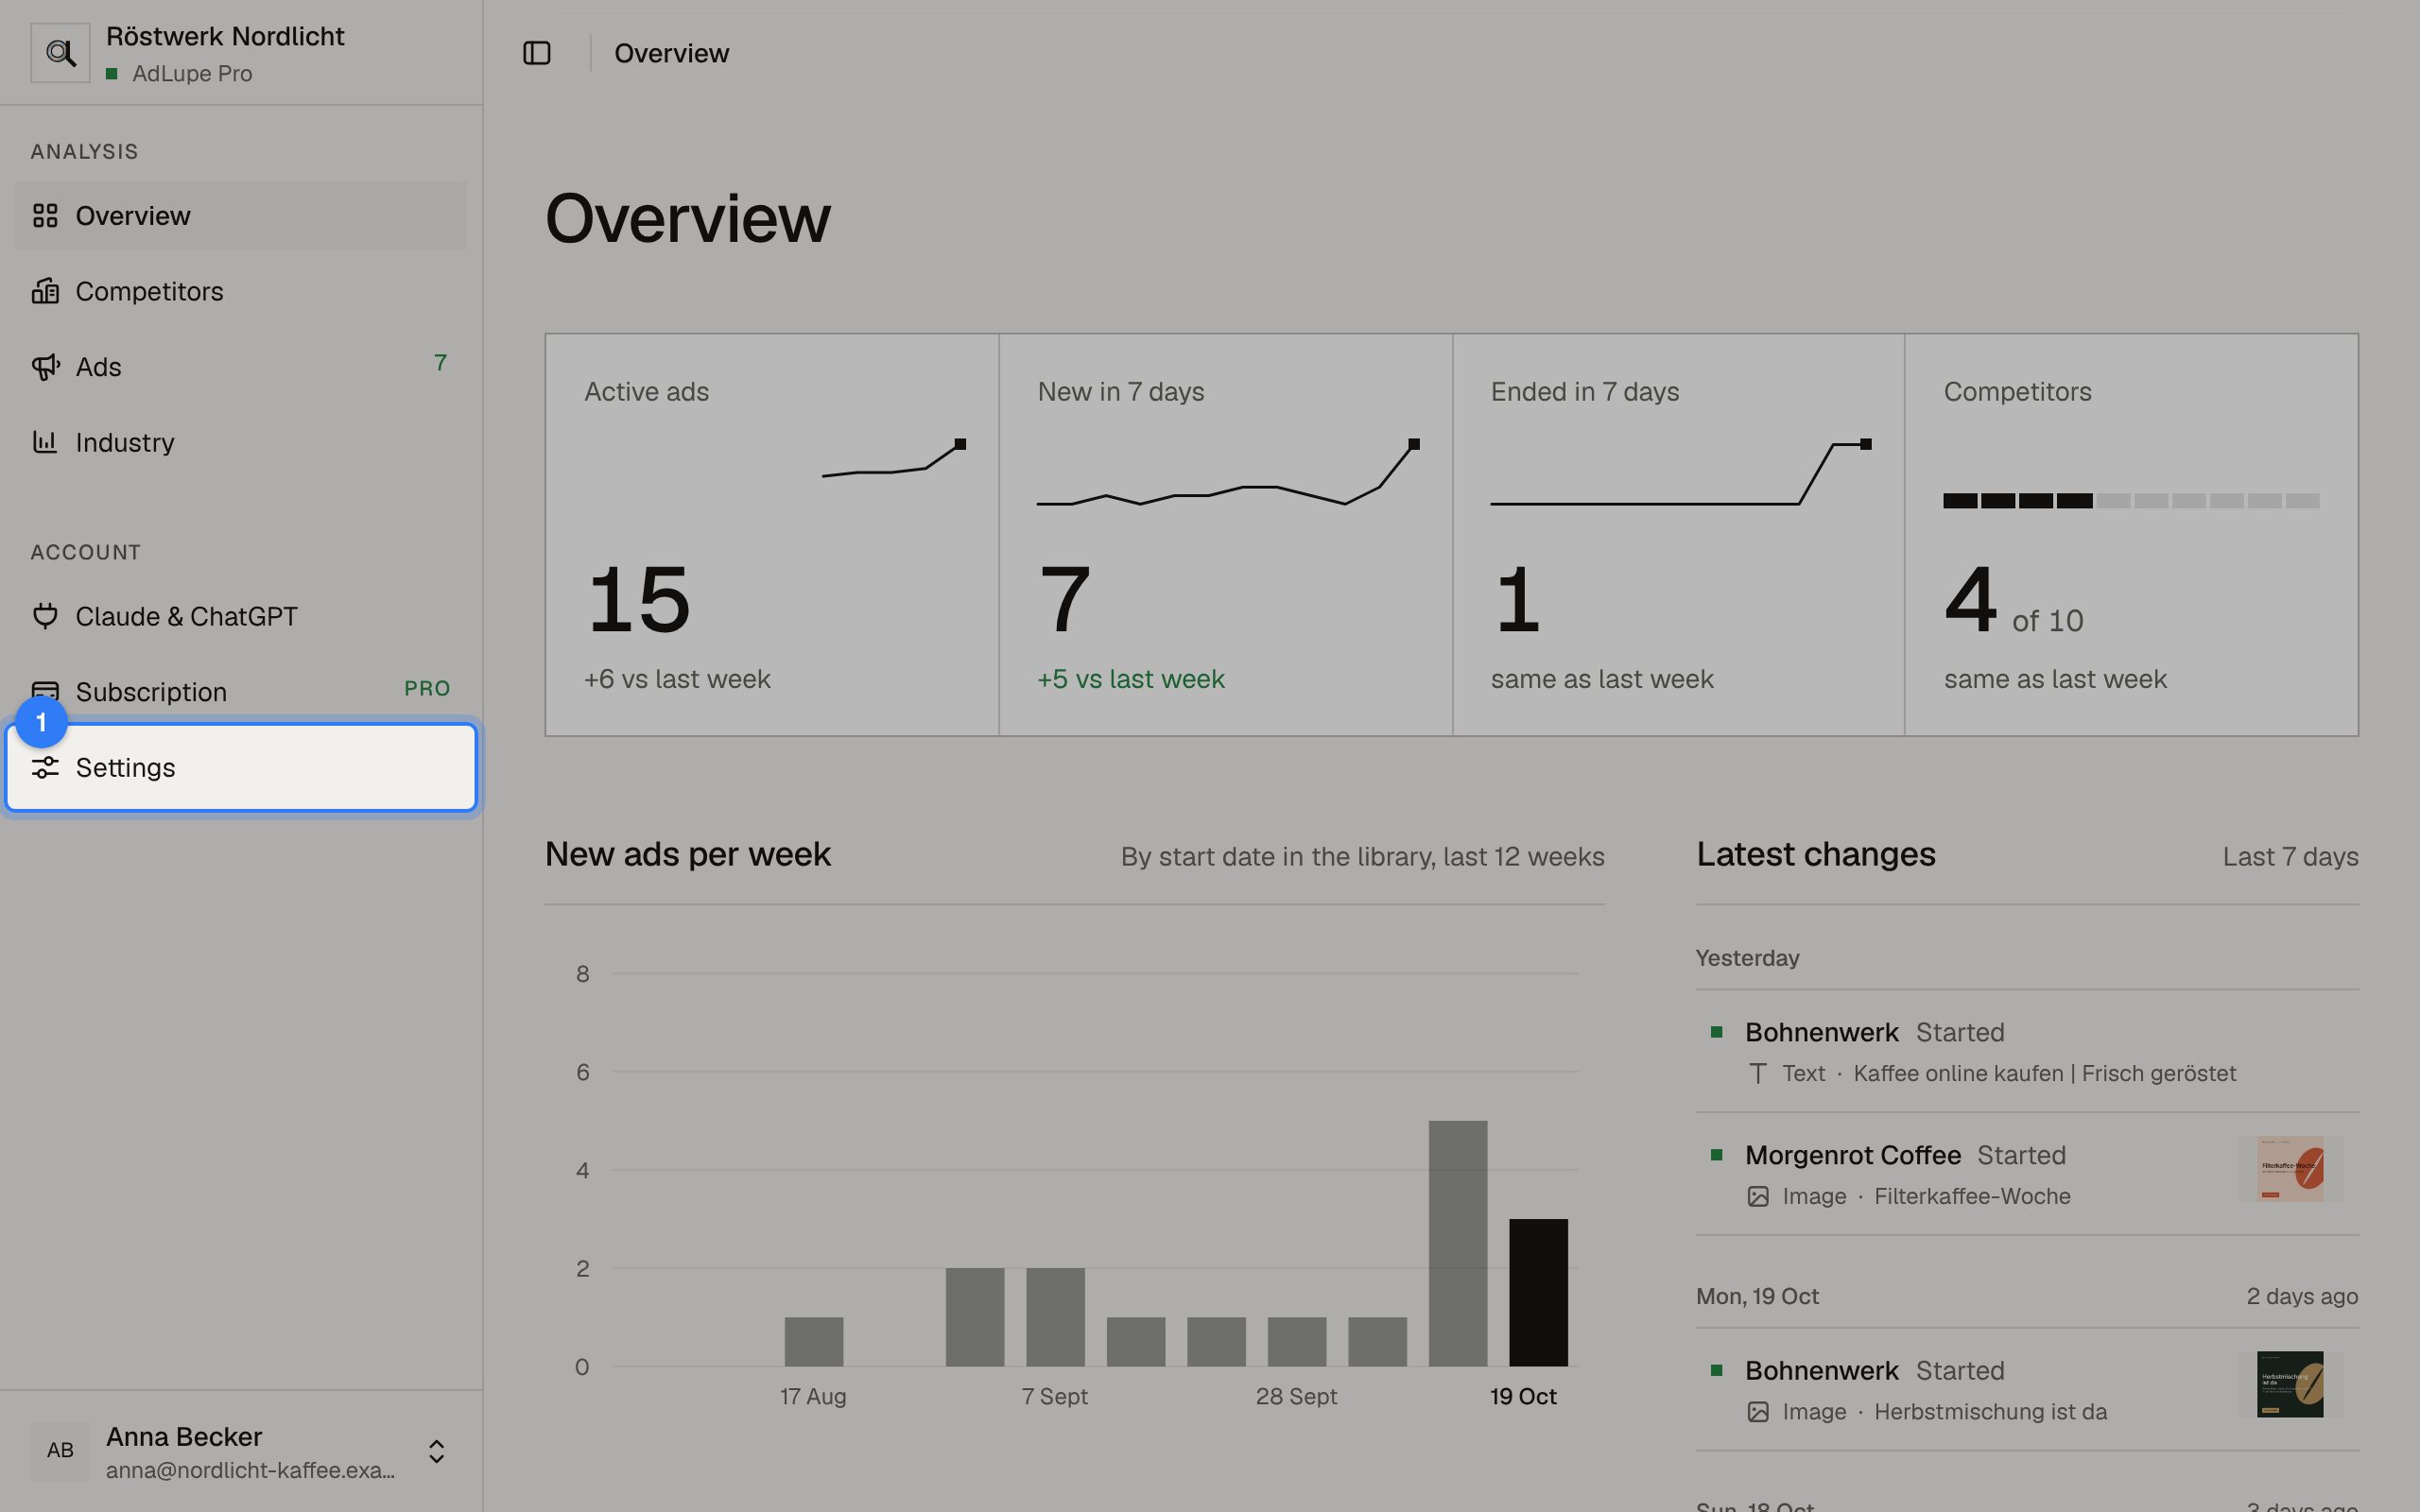2420x1512 pixels.
Task: Click the image icon beside Filterkaffee-Woche
Action: pos(1757,1196)
